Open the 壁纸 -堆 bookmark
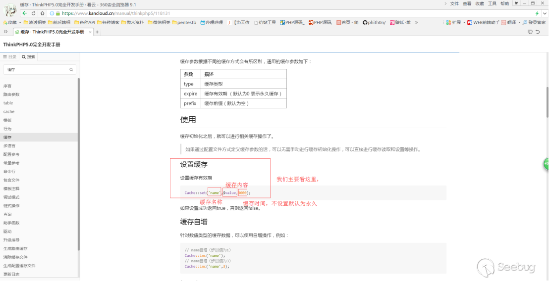The width and height of the screenshot is (549, 281). 400,22
